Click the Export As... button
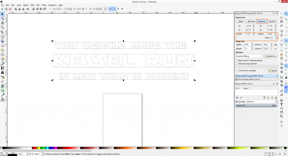The height and width of the screenshot is (156, 288). click(271, 56)
